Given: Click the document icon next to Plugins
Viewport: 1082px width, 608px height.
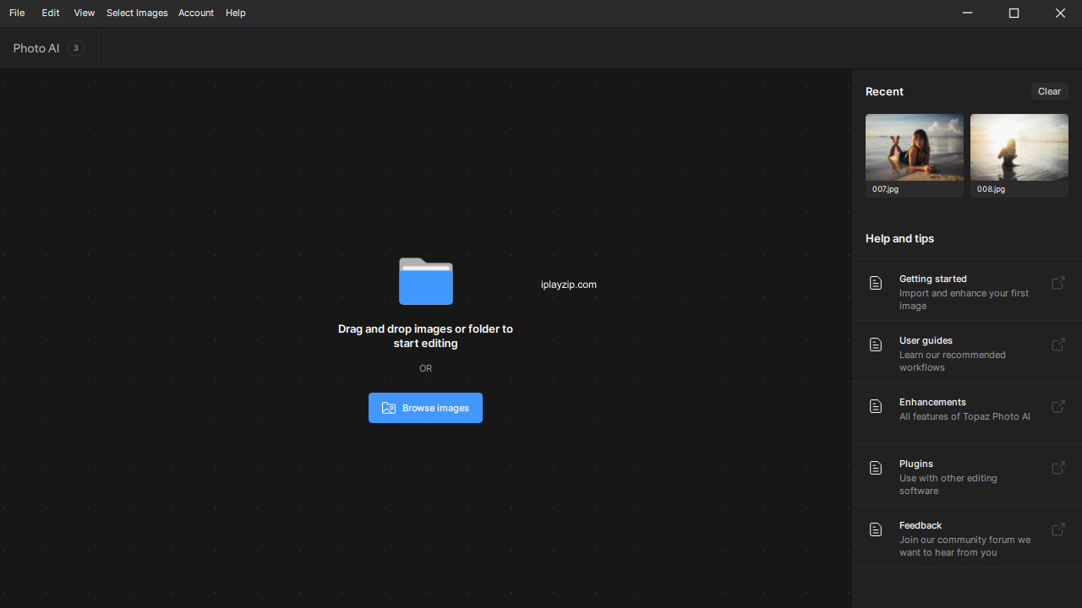Looking at the screenshot, I should click(x=876, y=468).
